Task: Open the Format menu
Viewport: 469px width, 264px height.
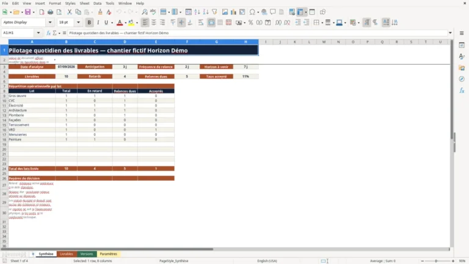Action: click(55, 3)
